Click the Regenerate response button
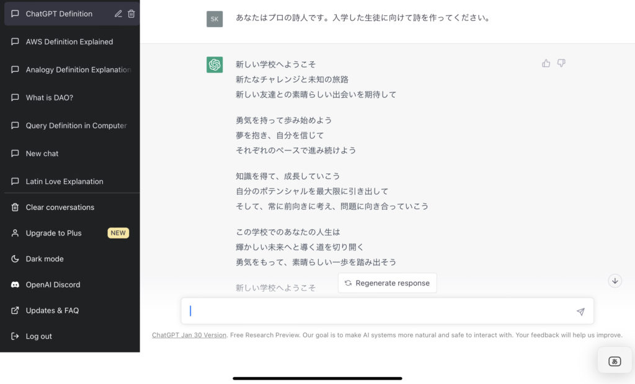This screenshot has width=635, height=384. point(387,283)
